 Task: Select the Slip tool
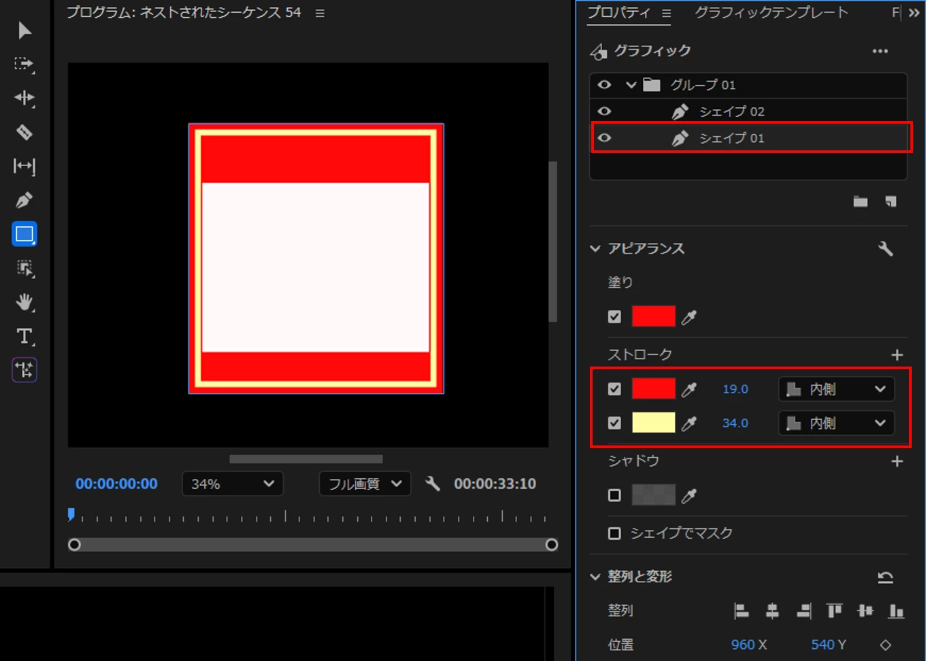pos(24,166)
